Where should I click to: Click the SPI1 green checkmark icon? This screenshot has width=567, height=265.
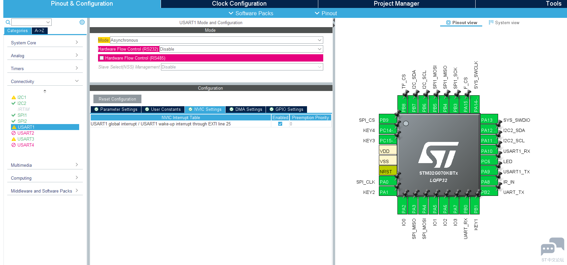tap(14, 115)
